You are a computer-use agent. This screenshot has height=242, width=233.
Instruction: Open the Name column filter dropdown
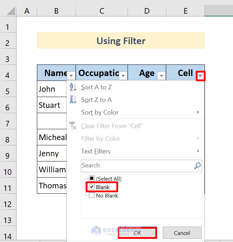pyautogui.click(x=71, y=76)
